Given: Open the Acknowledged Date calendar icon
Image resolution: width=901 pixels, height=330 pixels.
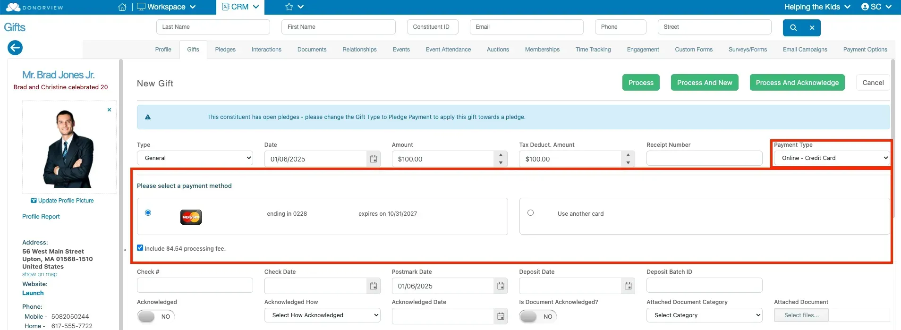Looking at the screenshot, I should tap(501, 316).
